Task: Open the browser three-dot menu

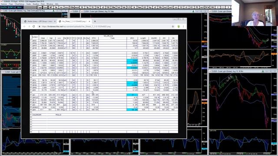Action: pyautogui.click(x=183, y=26)
